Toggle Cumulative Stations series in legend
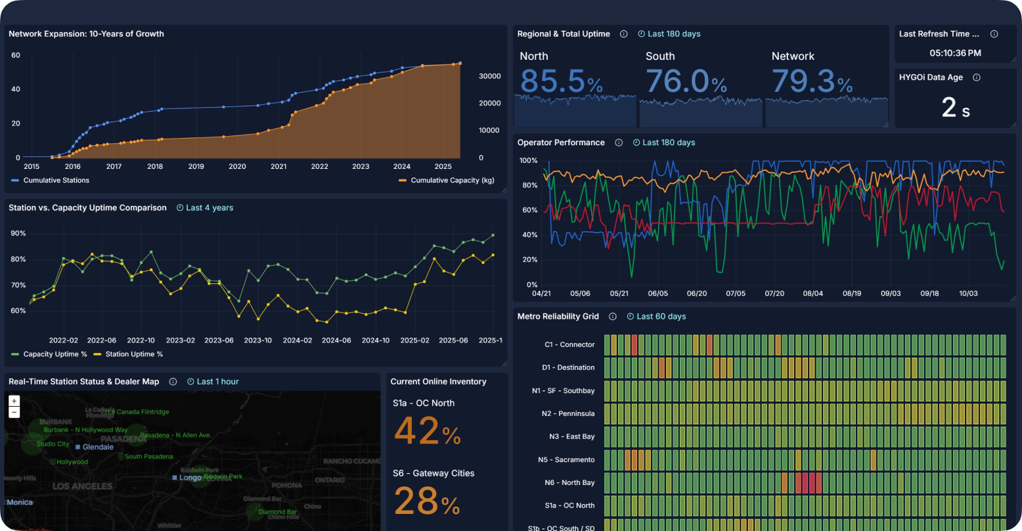Viewport: 1022px width, 531px height. pyautogui.click(x=51, y=180)
